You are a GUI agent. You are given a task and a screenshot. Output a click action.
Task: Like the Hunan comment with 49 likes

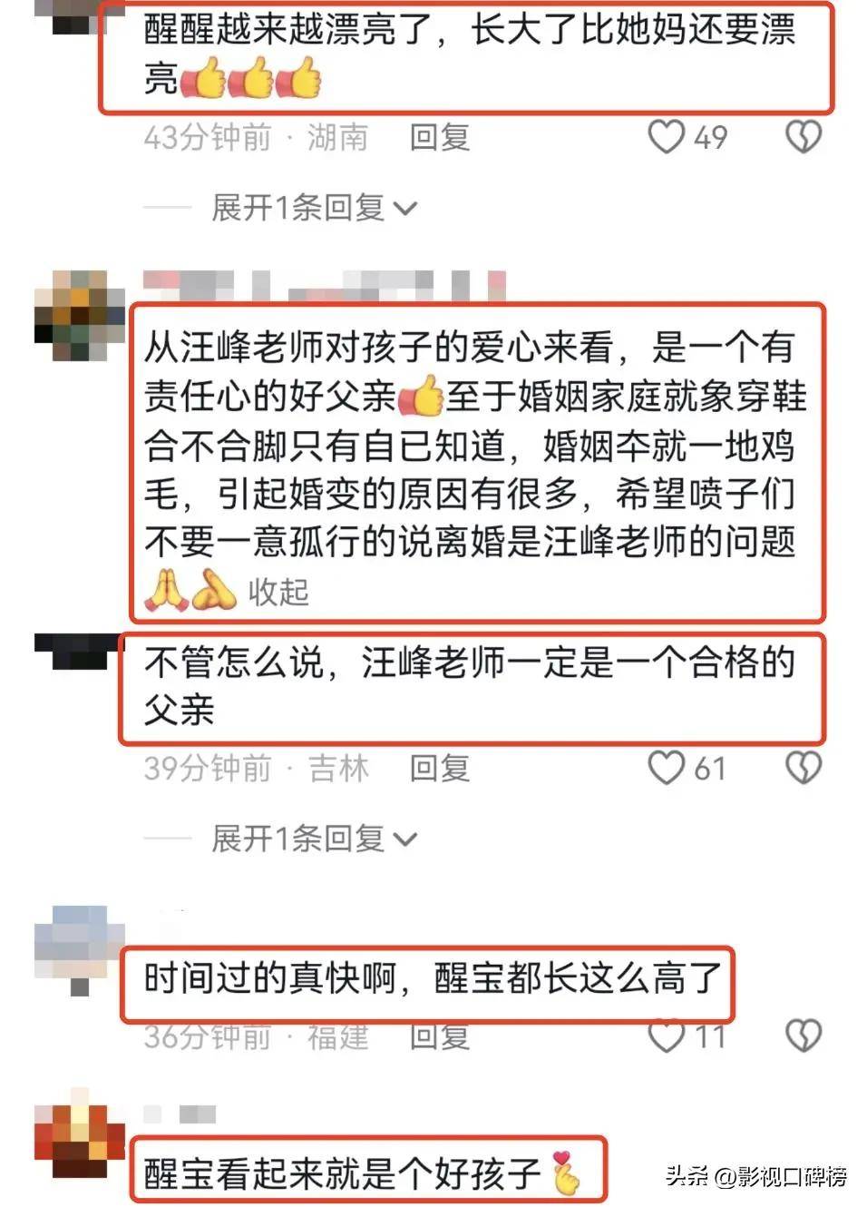[x=667, y=137]
